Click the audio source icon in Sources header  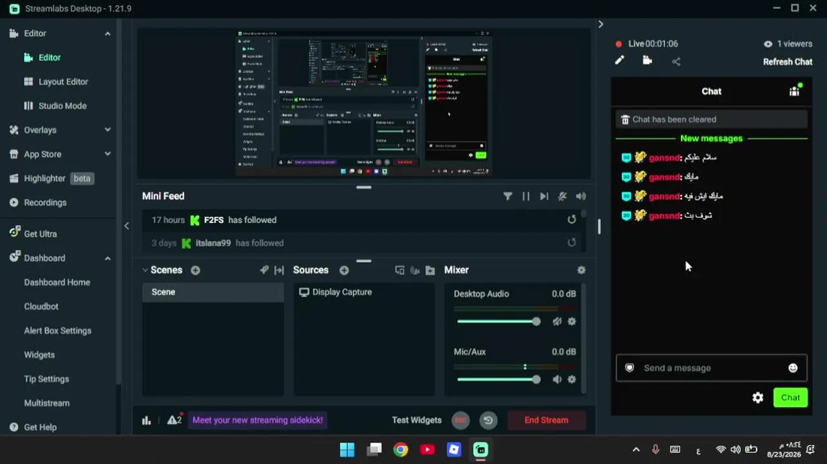coord(415,271)
